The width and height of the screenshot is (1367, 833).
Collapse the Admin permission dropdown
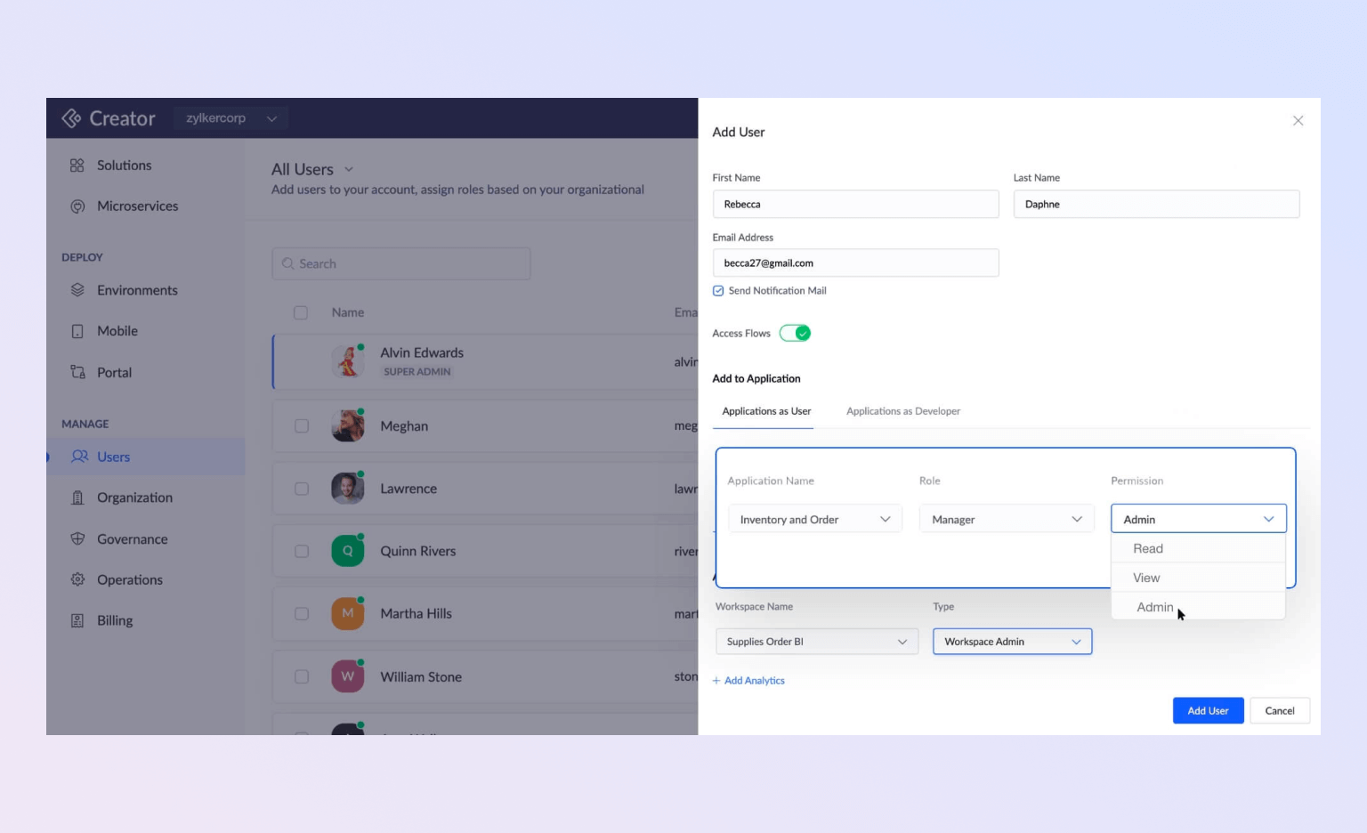tap(1199, 519)
